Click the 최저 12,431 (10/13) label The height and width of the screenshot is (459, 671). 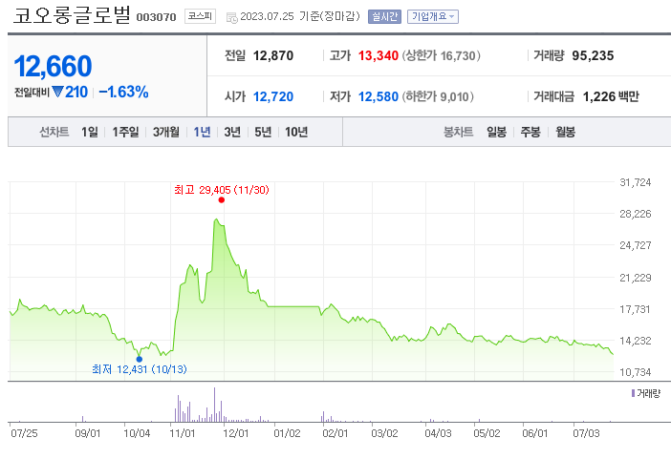140,369
